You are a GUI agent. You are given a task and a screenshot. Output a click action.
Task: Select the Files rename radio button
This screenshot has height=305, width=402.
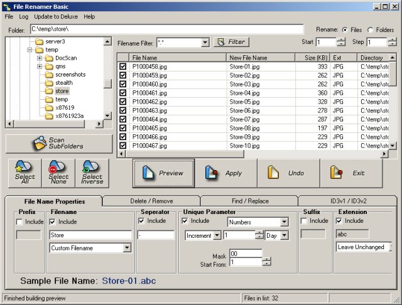click(x=345, y=30)
